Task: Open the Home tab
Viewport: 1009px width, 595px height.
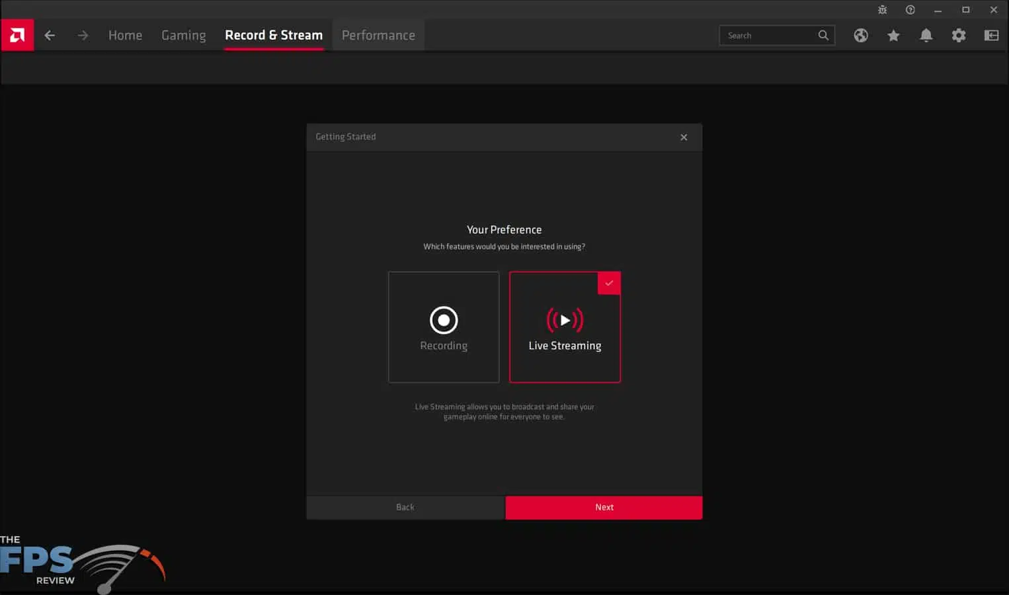Action: click(x=125, y=35)
